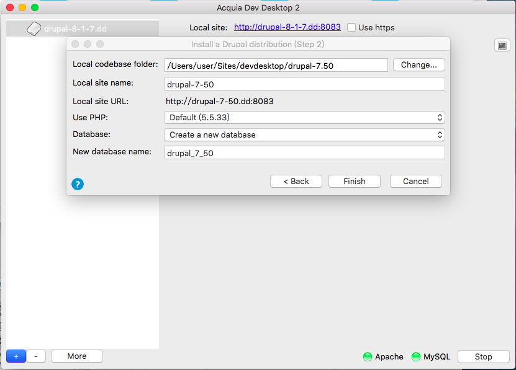Click the 'Local site:' label
The height and width of the screenshot is (370, 516).
pos(208,28)
